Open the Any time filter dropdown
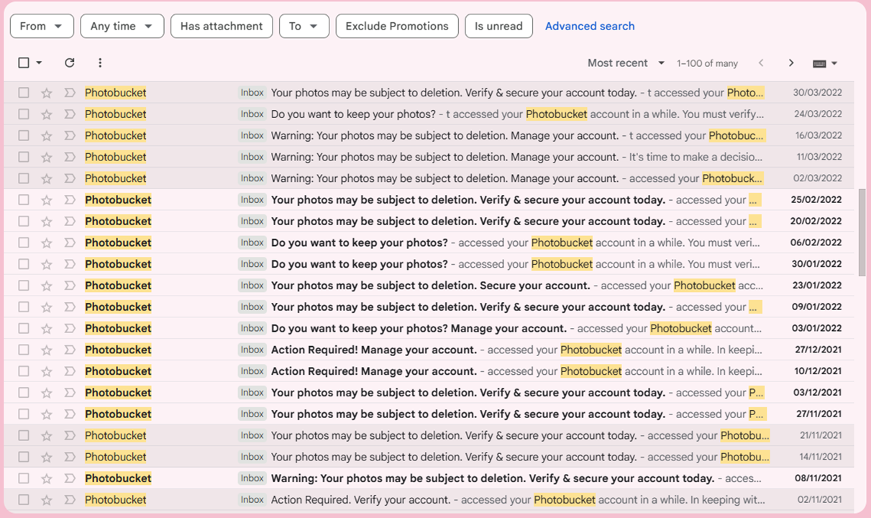The image size is (871, 518). (122, 26)
